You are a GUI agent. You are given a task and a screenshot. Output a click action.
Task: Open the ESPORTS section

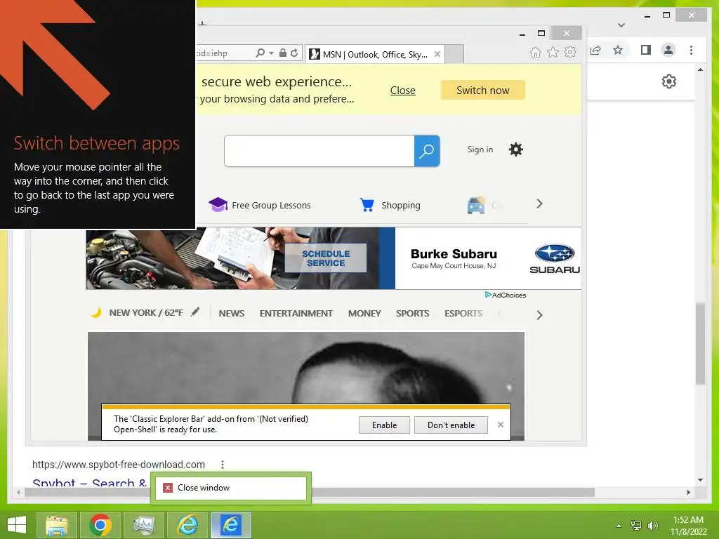pos(463,314)
